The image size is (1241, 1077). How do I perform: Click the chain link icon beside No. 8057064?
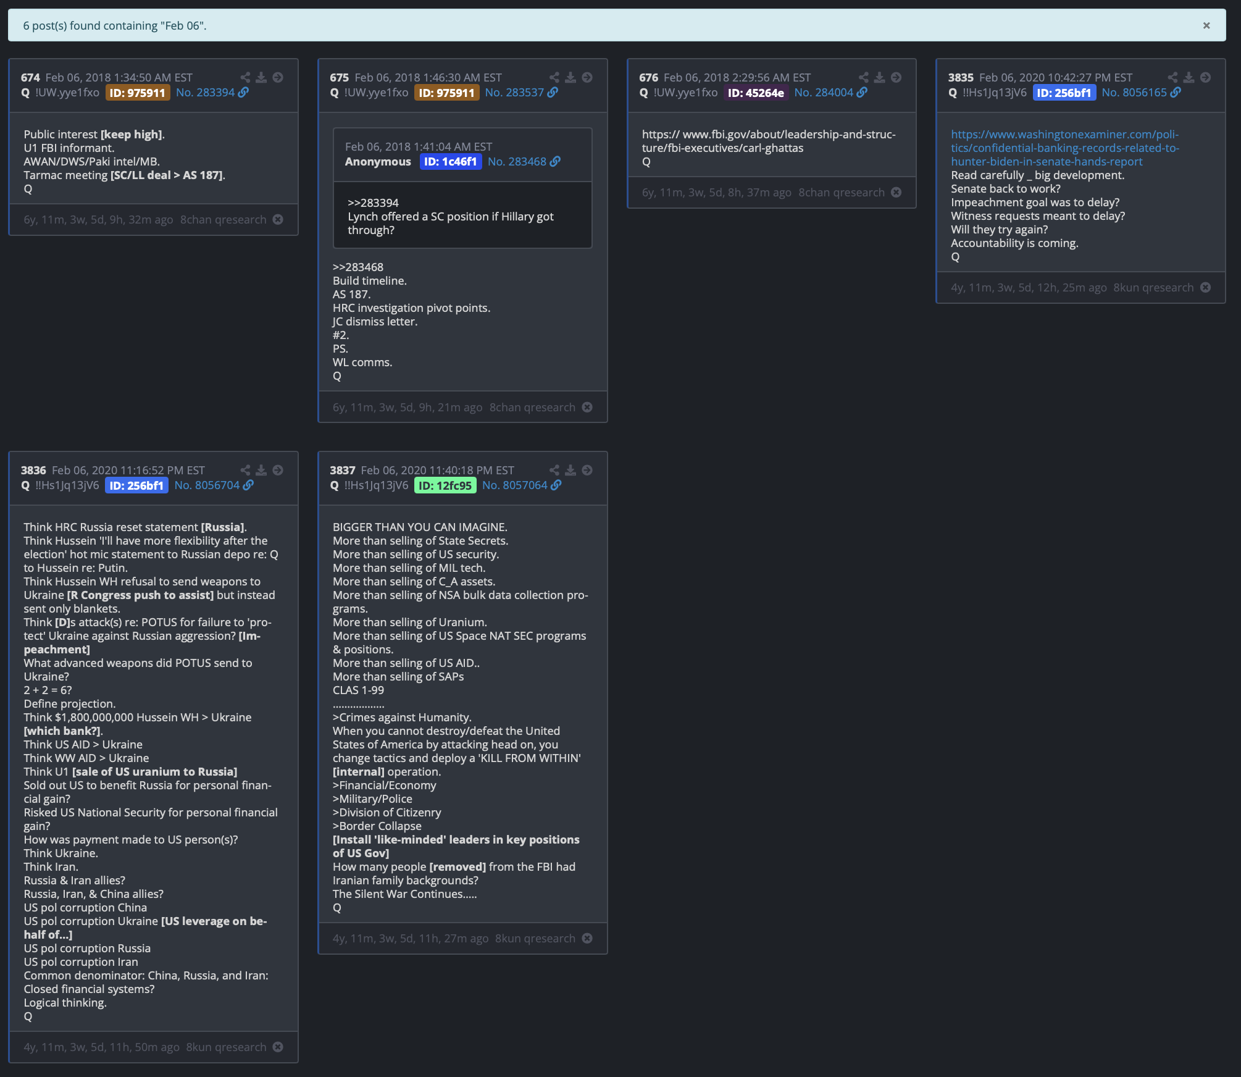[x=557, y=485]
